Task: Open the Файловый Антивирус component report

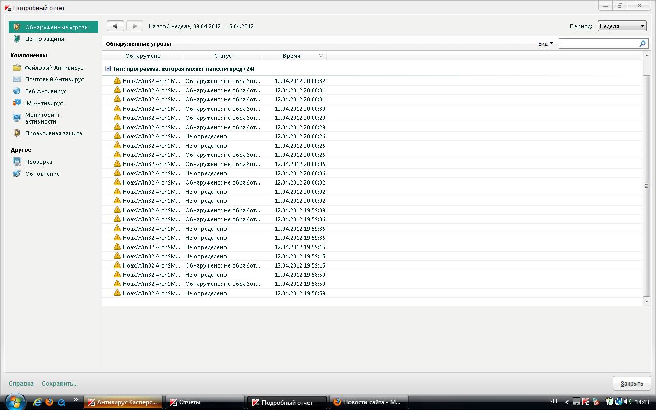Action: [54, 68]
